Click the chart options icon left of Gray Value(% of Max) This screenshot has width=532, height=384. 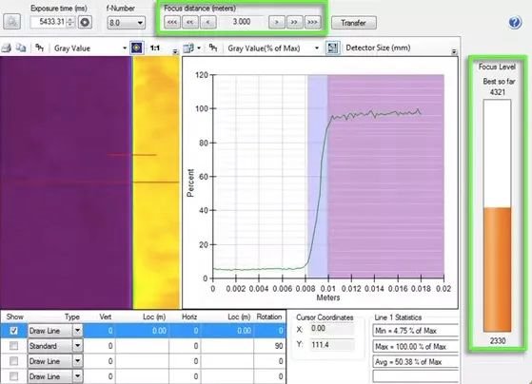click(188, 48)
